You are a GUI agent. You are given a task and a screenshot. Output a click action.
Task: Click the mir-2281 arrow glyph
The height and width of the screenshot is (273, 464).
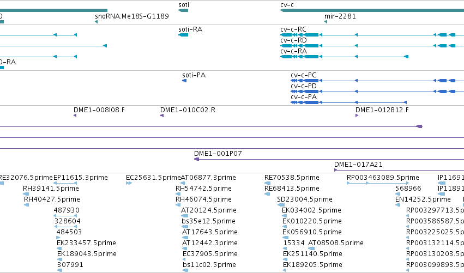coord(326,22)
